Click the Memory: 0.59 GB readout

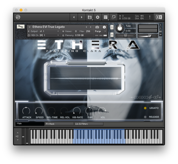coord(73,35)
